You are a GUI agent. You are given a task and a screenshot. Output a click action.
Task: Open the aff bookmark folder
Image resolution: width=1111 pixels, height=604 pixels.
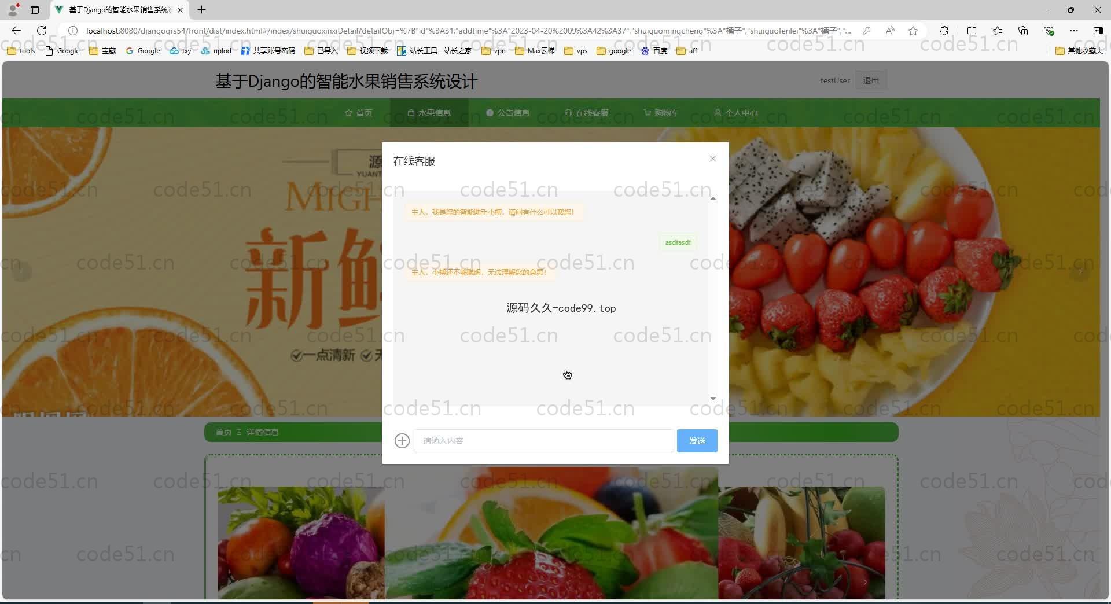click(687, 51)
